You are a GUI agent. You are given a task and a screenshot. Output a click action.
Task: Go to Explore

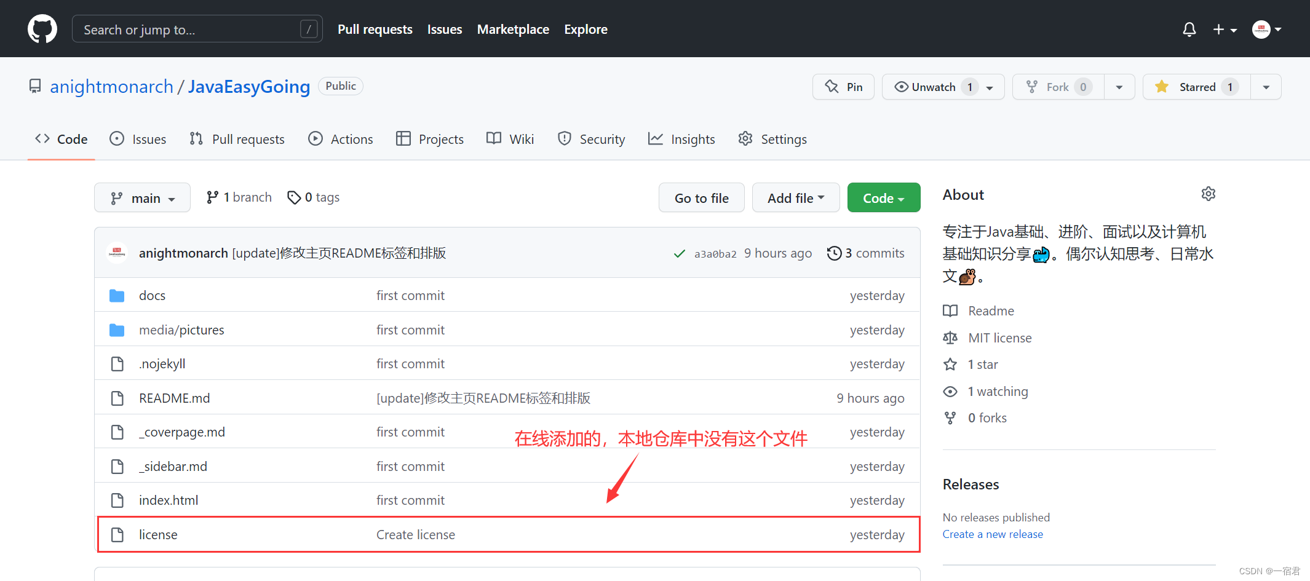point(586,30)
